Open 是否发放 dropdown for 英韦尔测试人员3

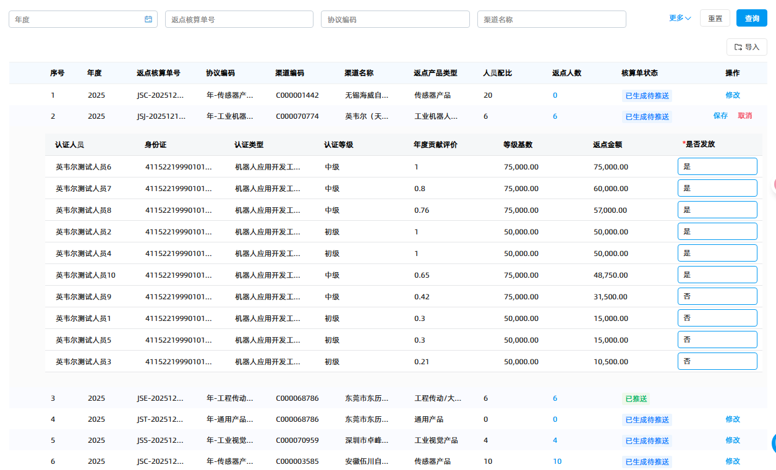pyautogui.click(x=717, y=361)
